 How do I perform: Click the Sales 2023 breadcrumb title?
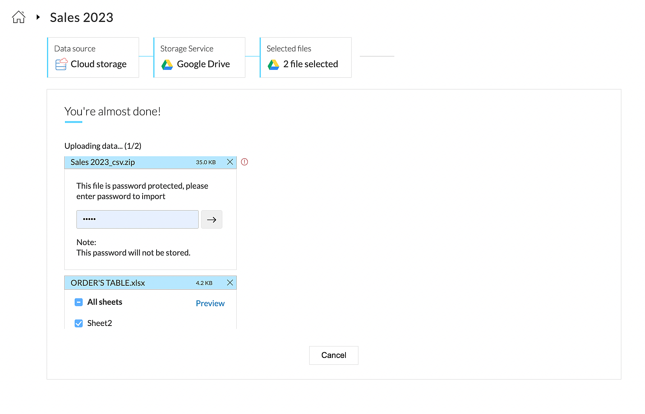click(x=82, y=17)
